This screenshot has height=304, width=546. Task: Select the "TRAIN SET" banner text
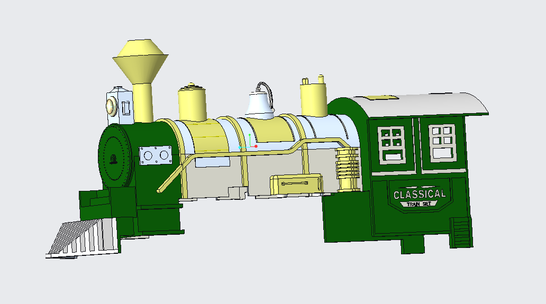tap(419, 204)
